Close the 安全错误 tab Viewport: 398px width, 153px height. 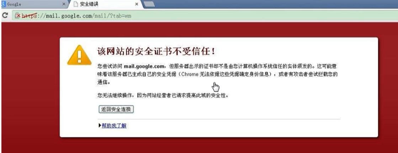pyautogui.click(x=137, y=4)
